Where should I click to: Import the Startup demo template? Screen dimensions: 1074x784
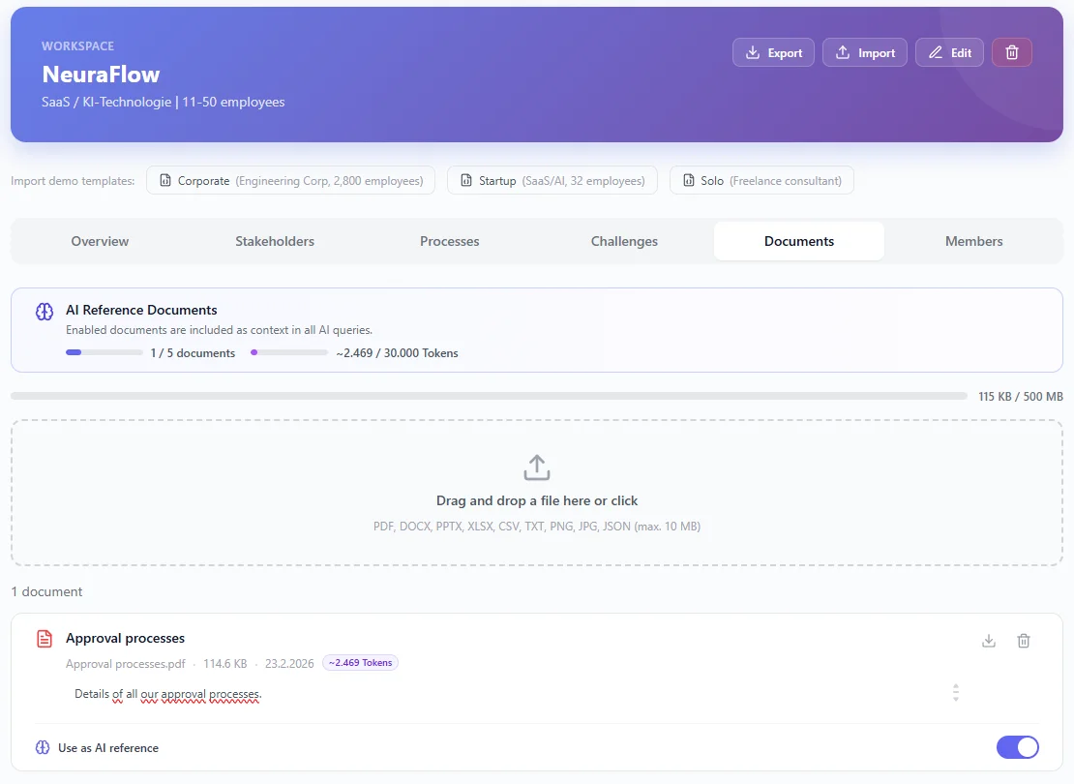pos(552,181)
